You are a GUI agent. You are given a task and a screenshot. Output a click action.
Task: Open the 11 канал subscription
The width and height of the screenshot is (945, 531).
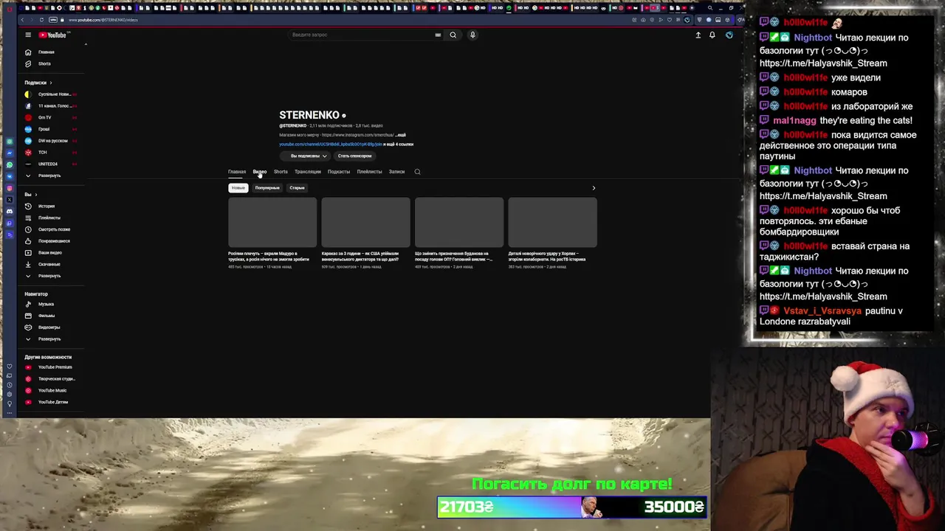click(x=50, y=106)
